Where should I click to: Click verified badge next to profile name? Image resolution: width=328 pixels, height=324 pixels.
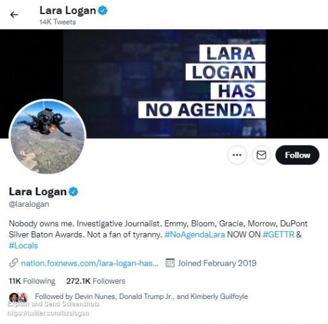73,191
